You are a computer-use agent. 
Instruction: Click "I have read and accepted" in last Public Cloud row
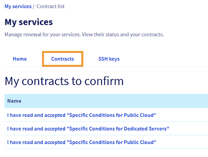point(36,142)
